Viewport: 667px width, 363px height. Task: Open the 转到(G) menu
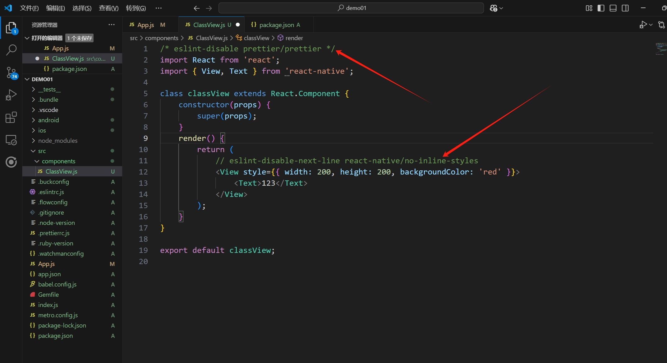coord(136,8)
